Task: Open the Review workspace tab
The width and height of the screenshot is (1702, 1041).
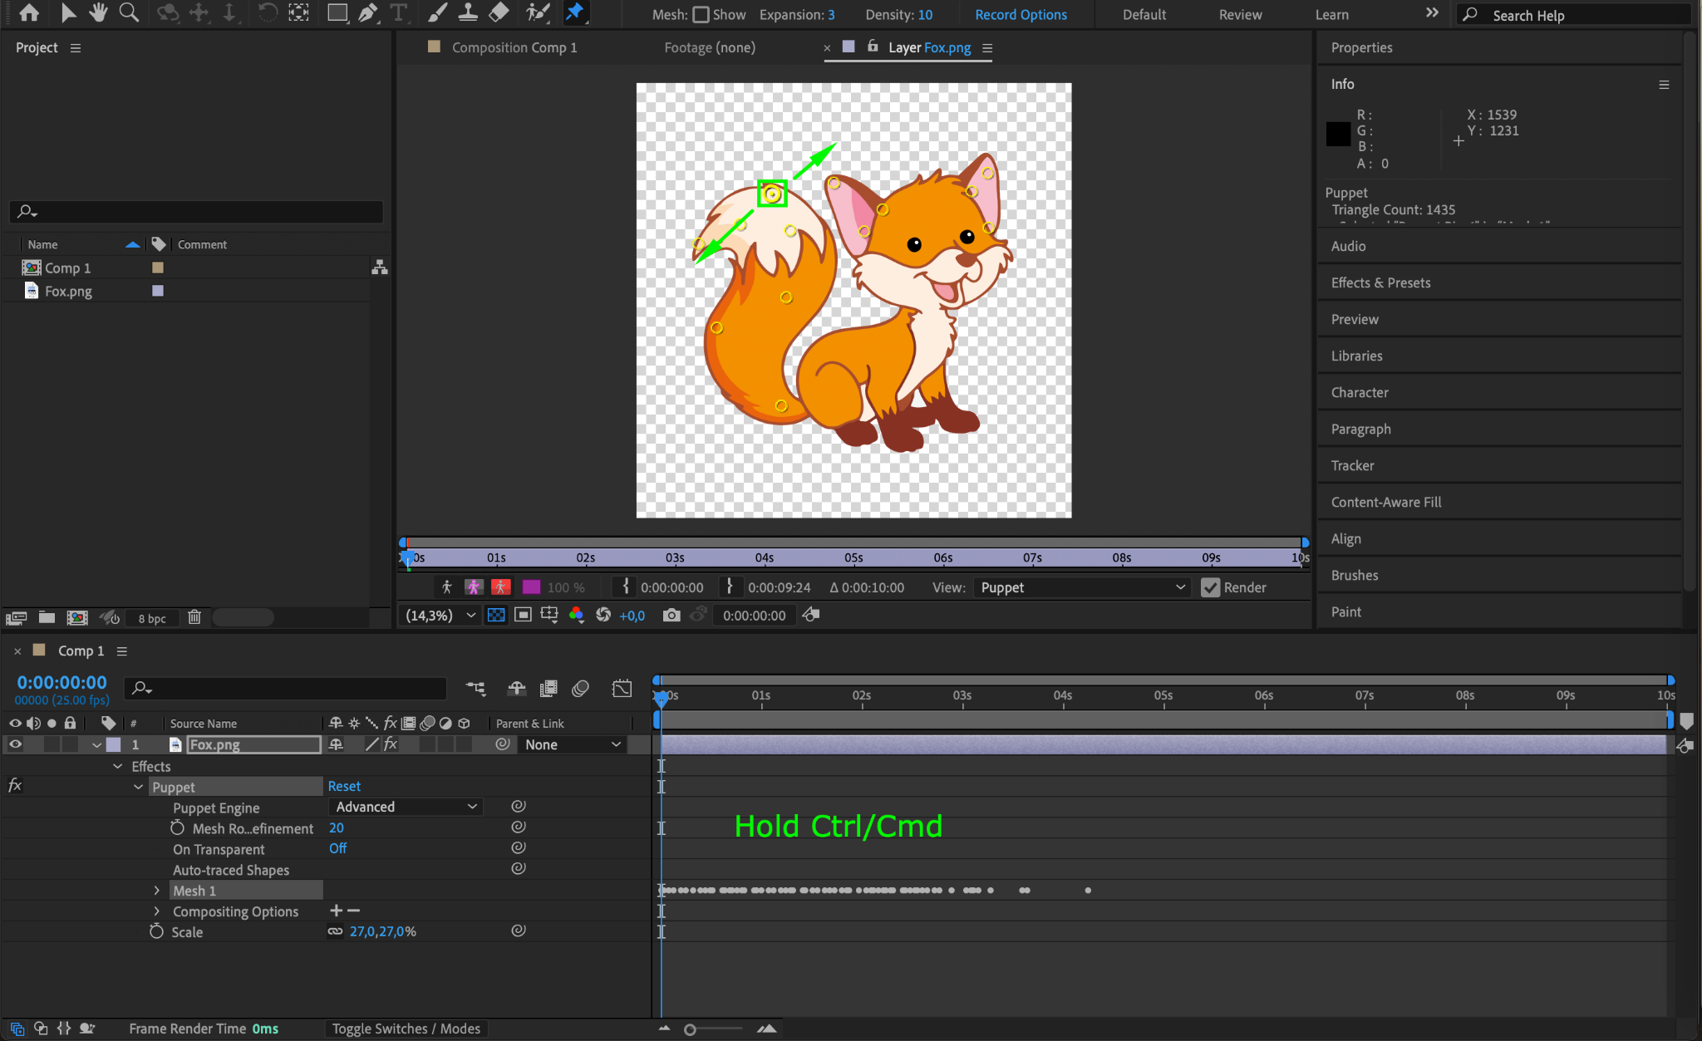Action: click(1240, 15)
